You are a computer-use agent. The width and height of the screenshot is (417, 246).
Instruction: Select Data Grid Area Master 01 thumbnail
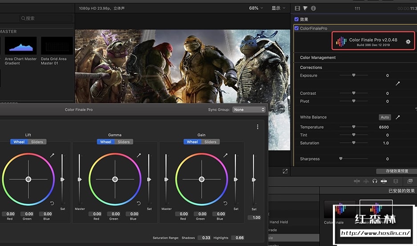(x=57, y=46)
